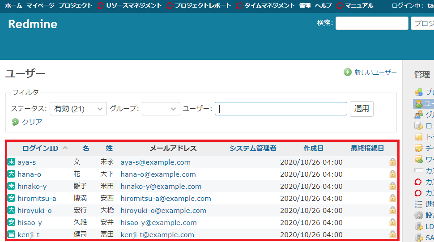434x242 pixels.
Task: Click the lock icon for aya-s
Action: [392, 162]
